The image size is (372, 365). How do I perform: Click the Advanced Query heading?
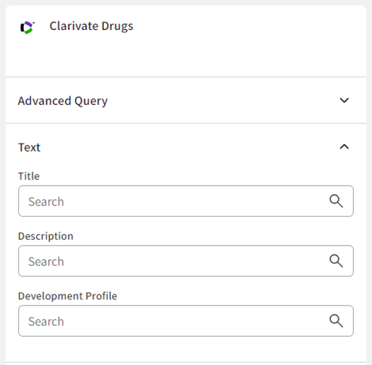(63, 101)
